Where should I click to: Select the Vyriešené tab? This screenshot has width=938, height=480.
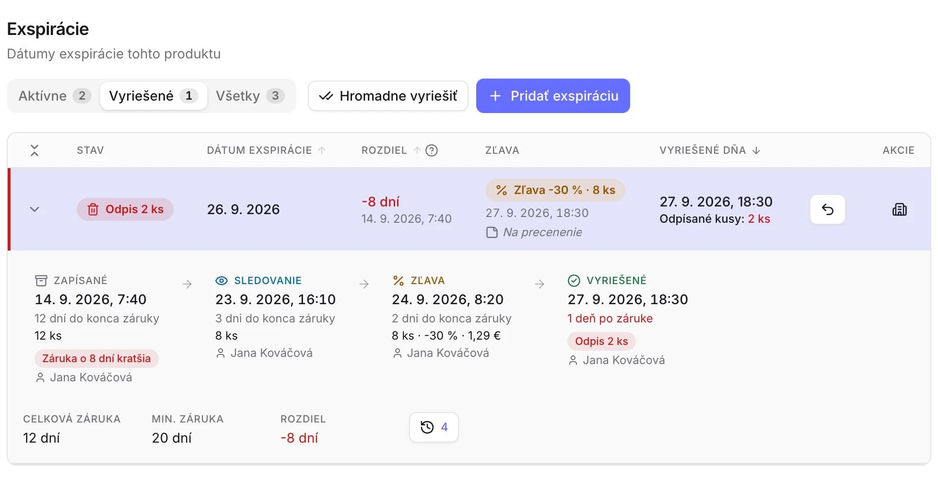point(153,96)
